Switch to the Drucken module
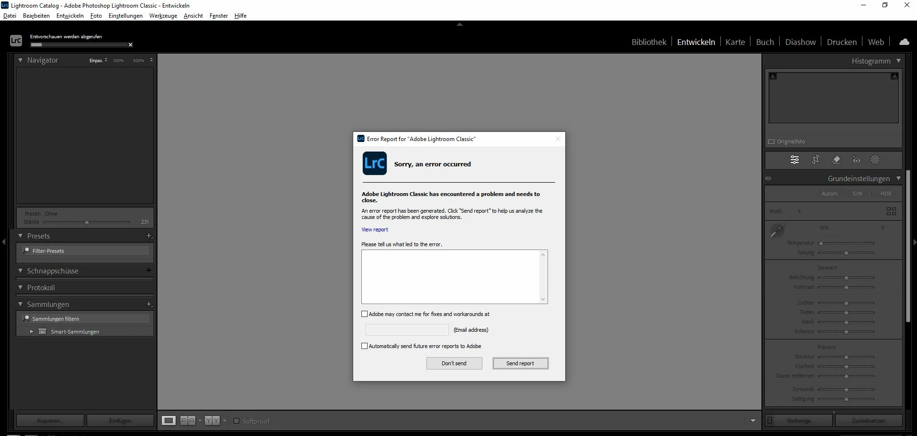 841,42
